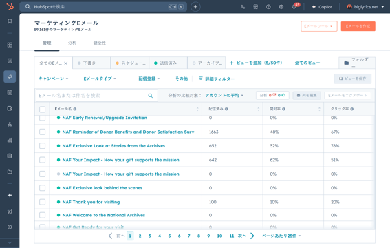Select the 送信済み view tab
Screen dimensions: 390x248
[168, 63]
